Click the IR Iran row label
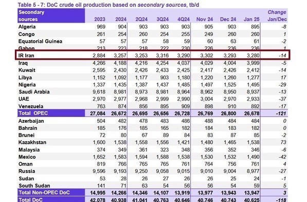 coord(26,56)
